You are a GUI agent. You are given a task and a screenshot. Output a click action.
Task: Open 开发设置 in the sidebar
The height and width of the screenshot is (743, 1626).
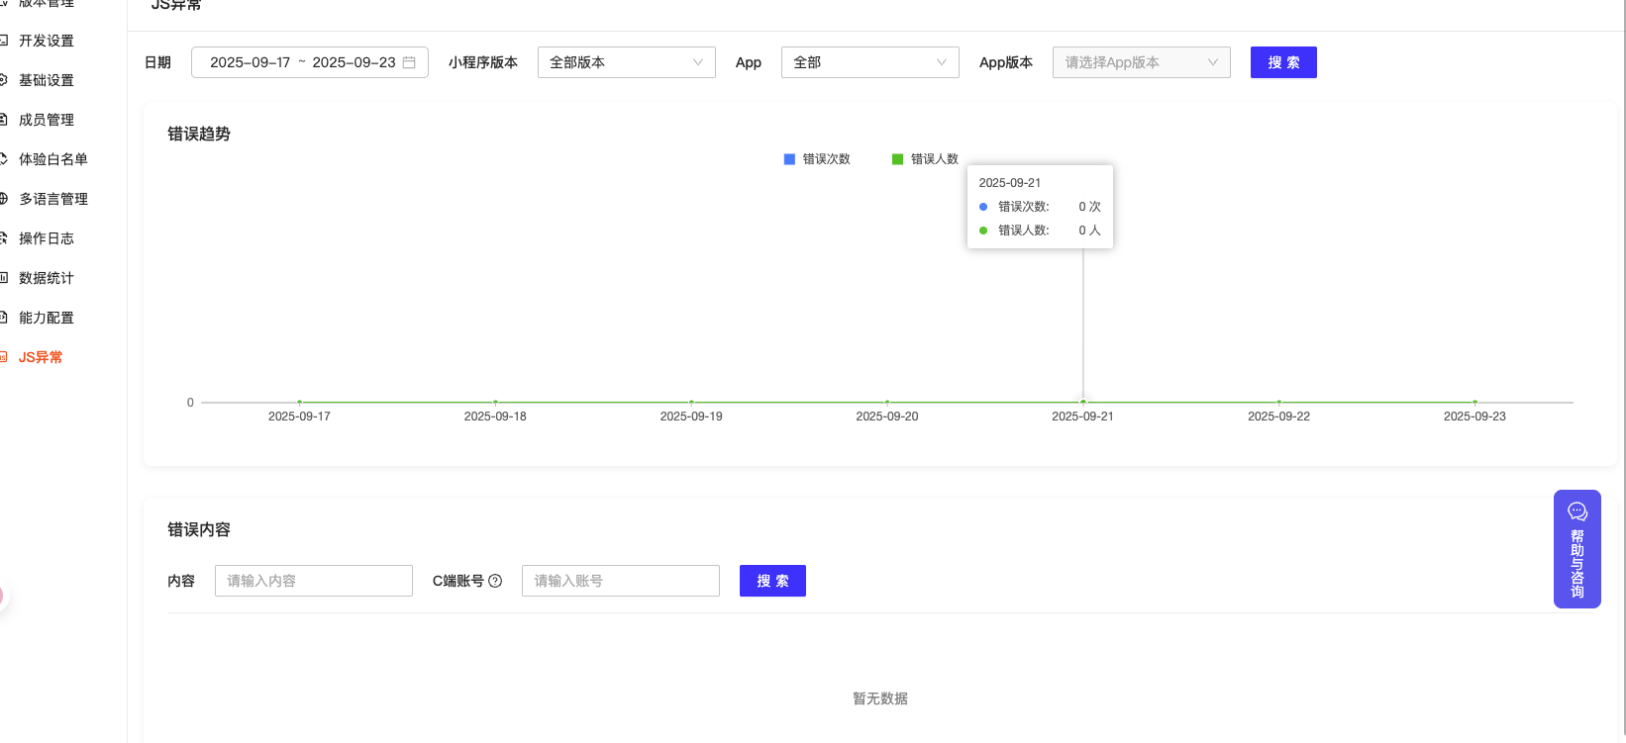[47, 41]
